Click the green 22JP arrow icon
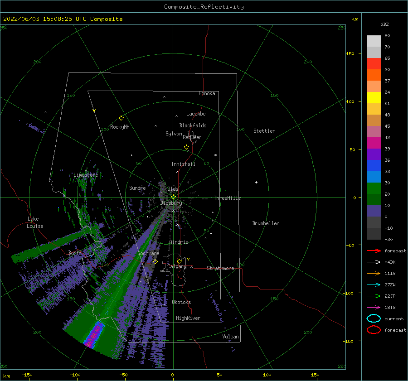Image resolution: width=408 pixels, height=381 pixels. (374, 296)
